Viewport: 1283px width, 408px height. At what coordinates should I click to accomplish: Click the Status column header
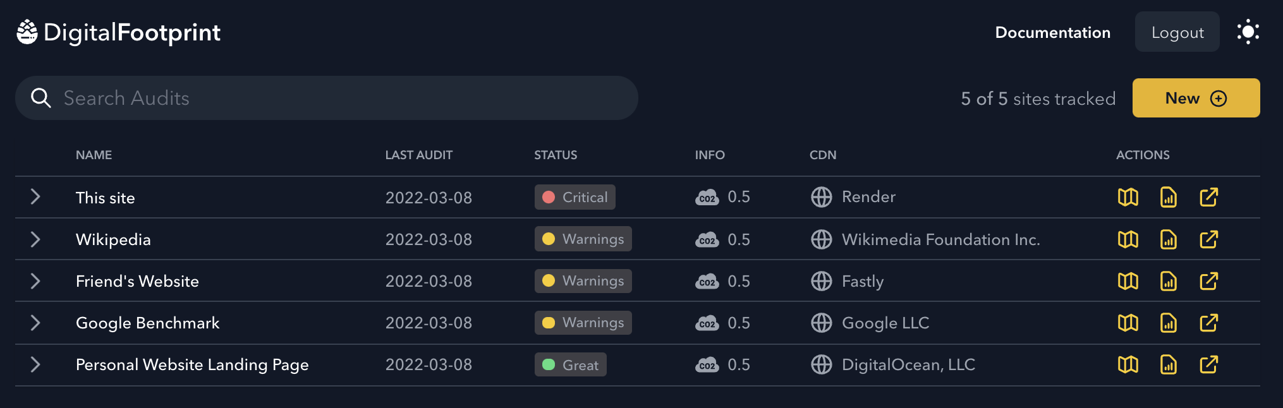point(555,155)
